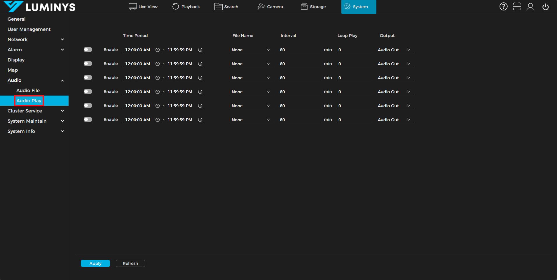Open end time clock picker in first row

pos(200,50)
